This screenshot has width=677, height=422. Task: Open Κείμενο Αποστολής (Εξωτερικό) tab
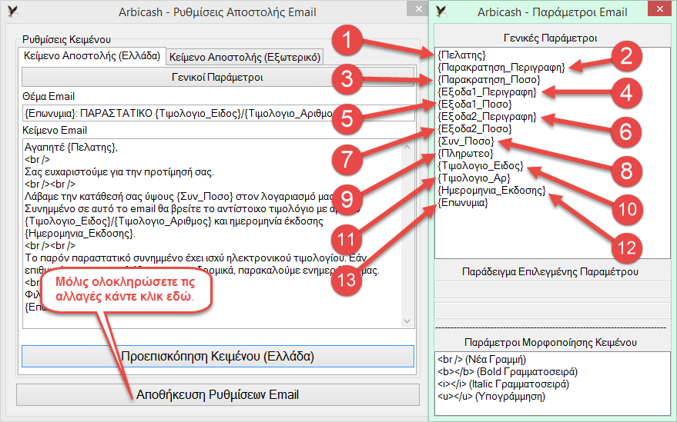(244, 57)
